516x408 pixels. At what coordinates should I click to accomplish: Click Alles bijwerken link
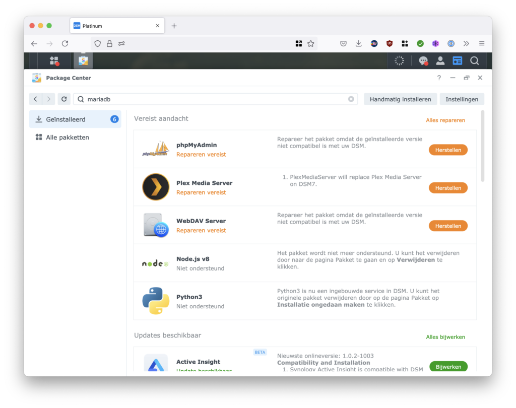point(445,337)
